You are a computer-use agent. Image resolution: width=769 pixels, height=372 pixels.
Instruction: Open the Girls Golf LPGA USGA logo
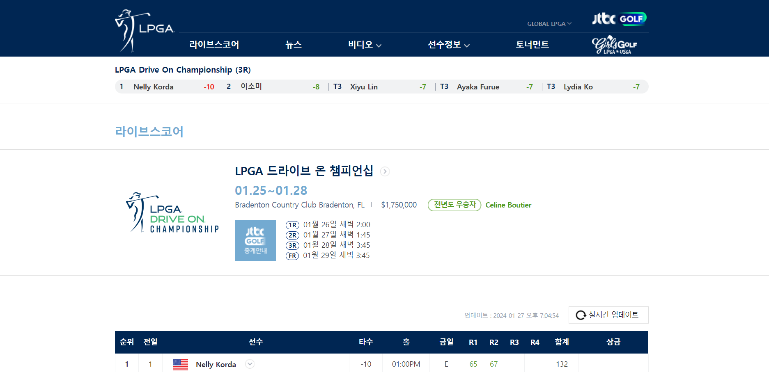[x=614, y=45]
